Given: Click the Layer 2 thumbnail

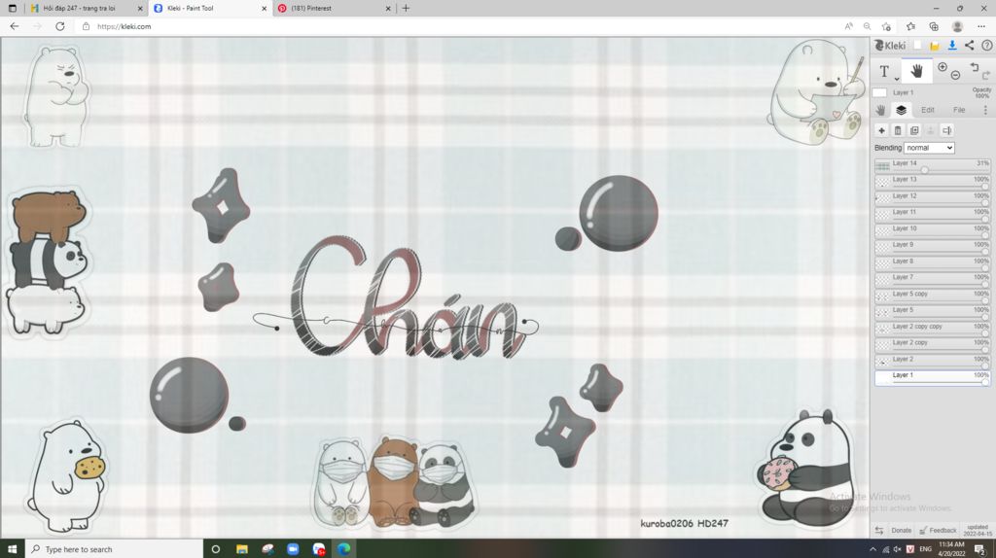Looking at the screenshot, I should (882, 362).
